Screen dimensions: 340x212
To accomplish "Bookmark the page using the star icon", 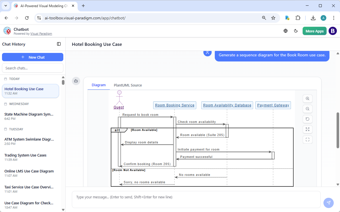I will coord(273,18).
